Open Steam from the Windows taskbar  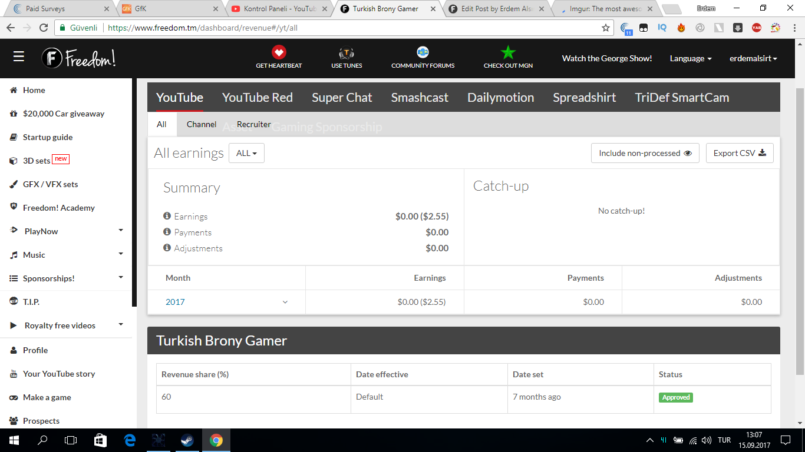[187, 440]
